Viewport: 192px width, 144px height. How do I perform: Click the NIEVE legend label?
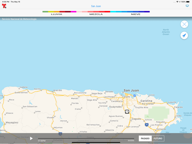pyautogui.click(x=136, y=14)
